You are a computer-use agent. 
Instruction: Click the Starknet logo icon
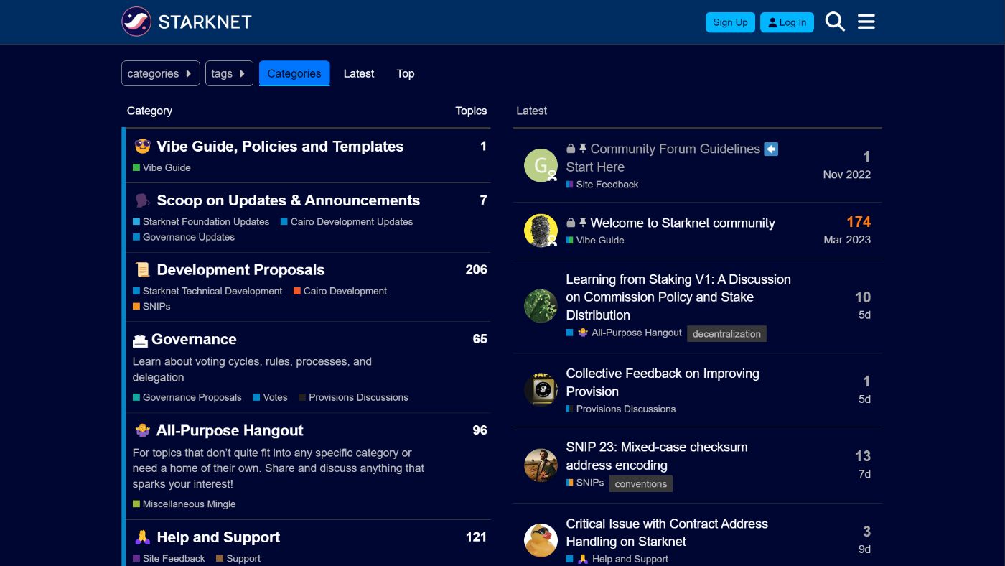(136, 22)
